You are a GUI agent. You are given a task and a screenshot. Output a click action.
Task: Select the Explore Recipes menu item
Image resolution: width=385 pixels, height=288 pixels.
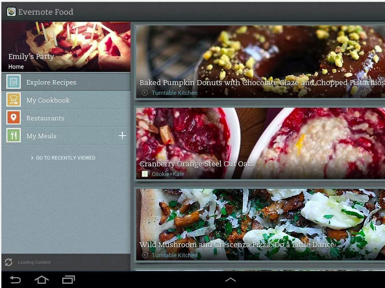click(x=51, y=82)
